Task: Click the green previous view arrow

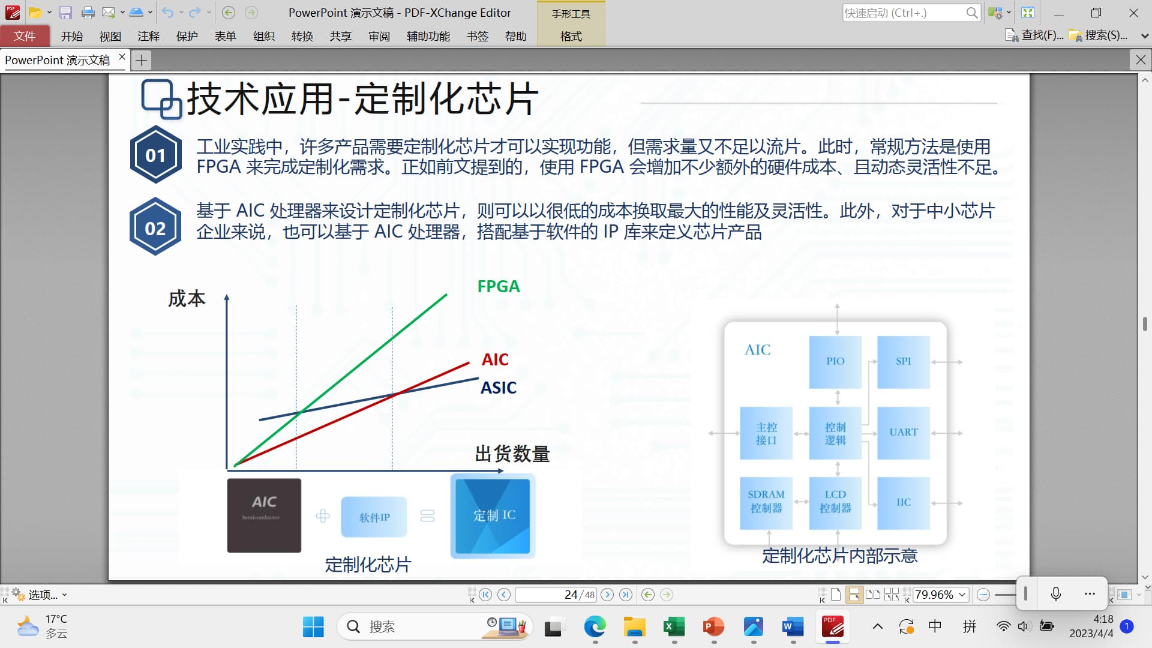Action: [647, 595]
